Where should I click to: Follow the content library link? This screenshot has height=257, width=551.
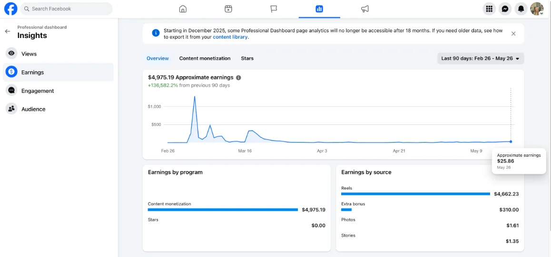click(230, 37)
